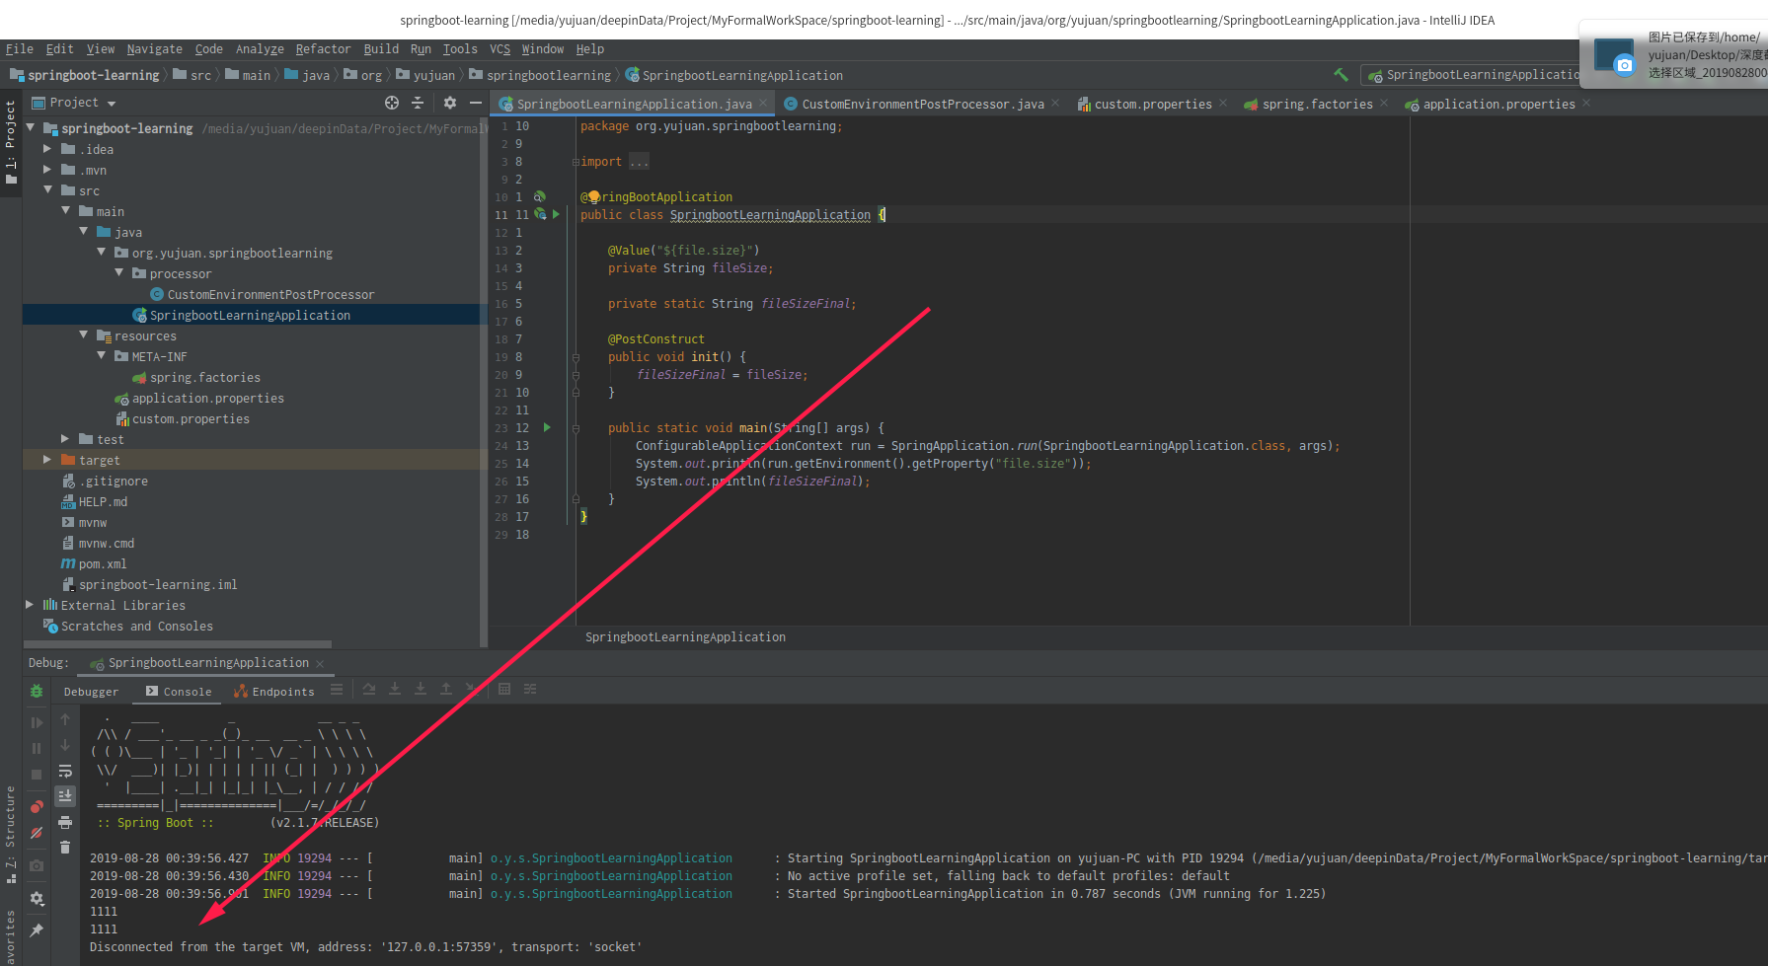The width and height of the screenshot is (1768, 966).
Task: Click Force Step Into icon in debug toolbar
Action: (x=421, y=689)
